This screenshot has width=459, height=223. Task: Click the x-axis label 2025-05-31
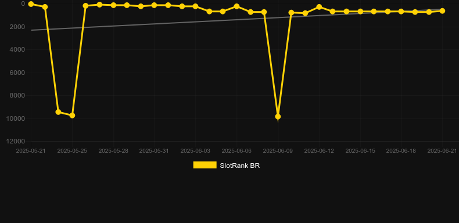pyautogui.click(x=154, y=151)
